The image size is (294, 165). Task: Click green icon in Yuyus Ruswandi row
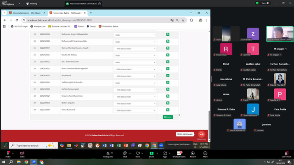point(168,110)
